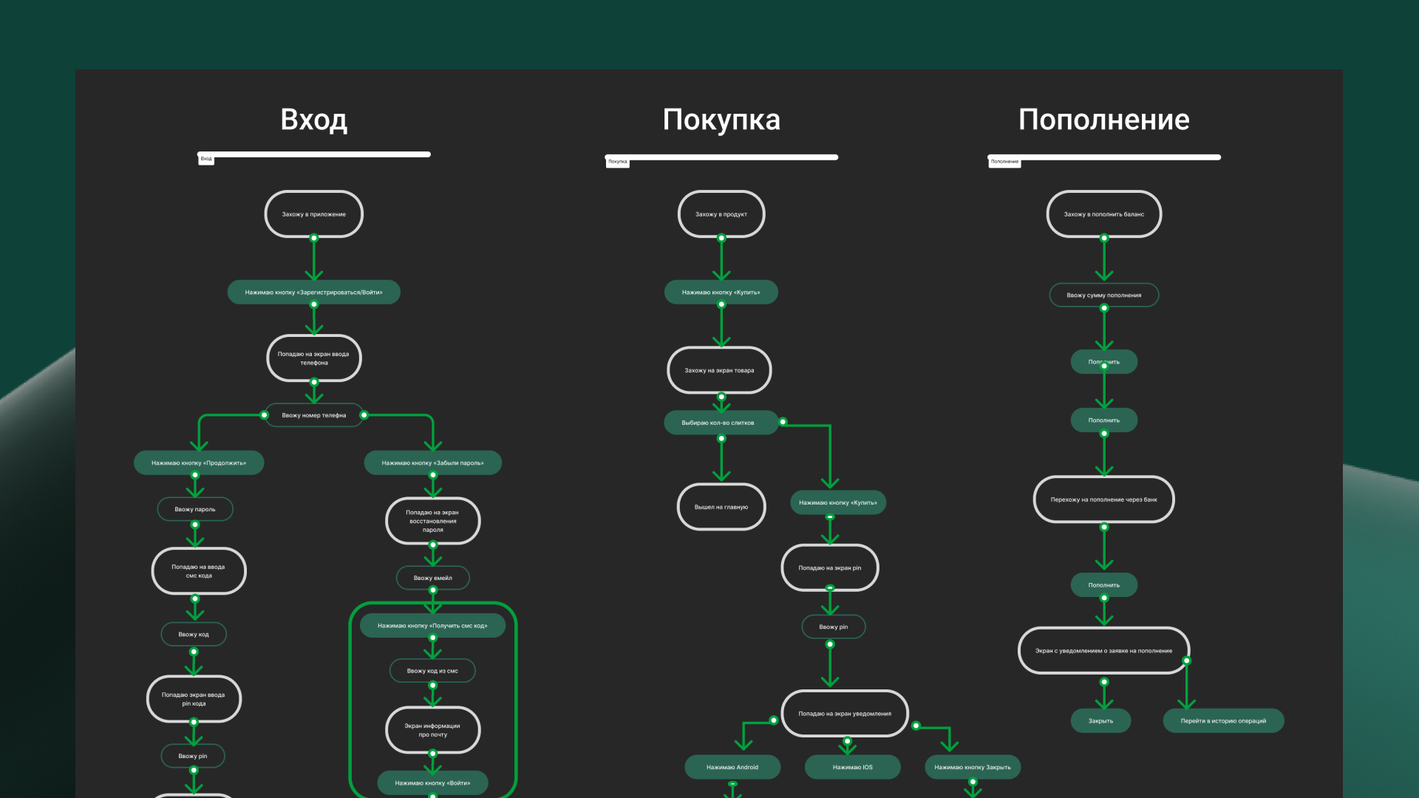
Task: Select the "Захожу в приложение" start node
Action: [313, 214]
